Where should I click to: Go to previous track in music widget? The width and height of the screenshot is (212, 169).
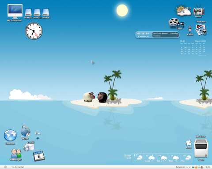point(139,33)
